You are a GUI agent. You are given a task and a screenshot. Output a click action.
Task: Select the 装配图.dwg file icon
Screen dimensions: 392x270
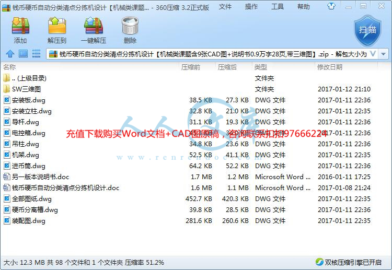tap(7, 221)
